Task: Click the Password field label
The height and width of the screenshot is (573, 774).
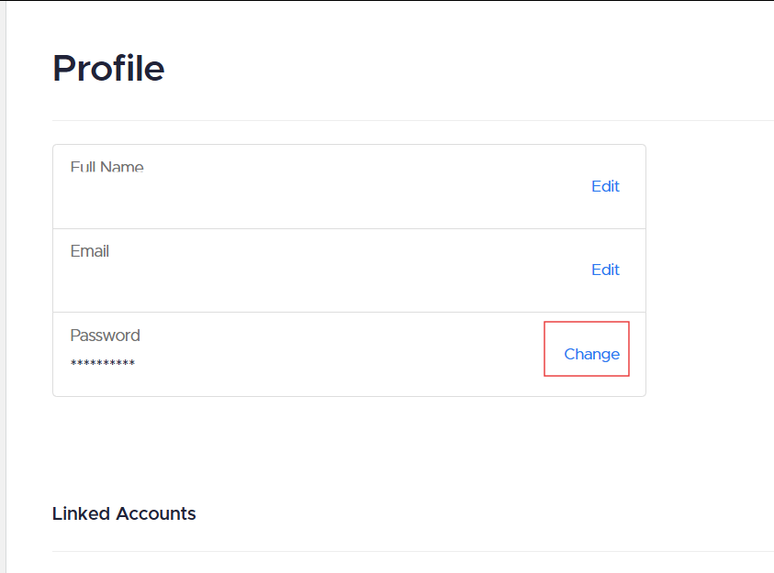Action: pos(106,335)
